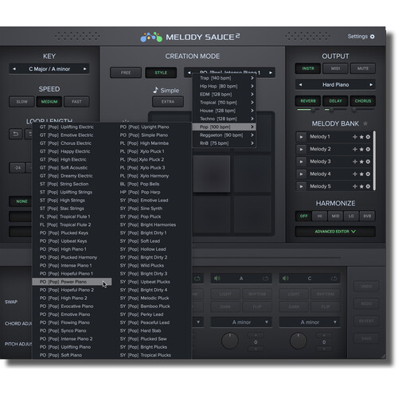Expand the ADVANCED EDITOR panel
Screen dimensions: 398x398
[335, 232]
